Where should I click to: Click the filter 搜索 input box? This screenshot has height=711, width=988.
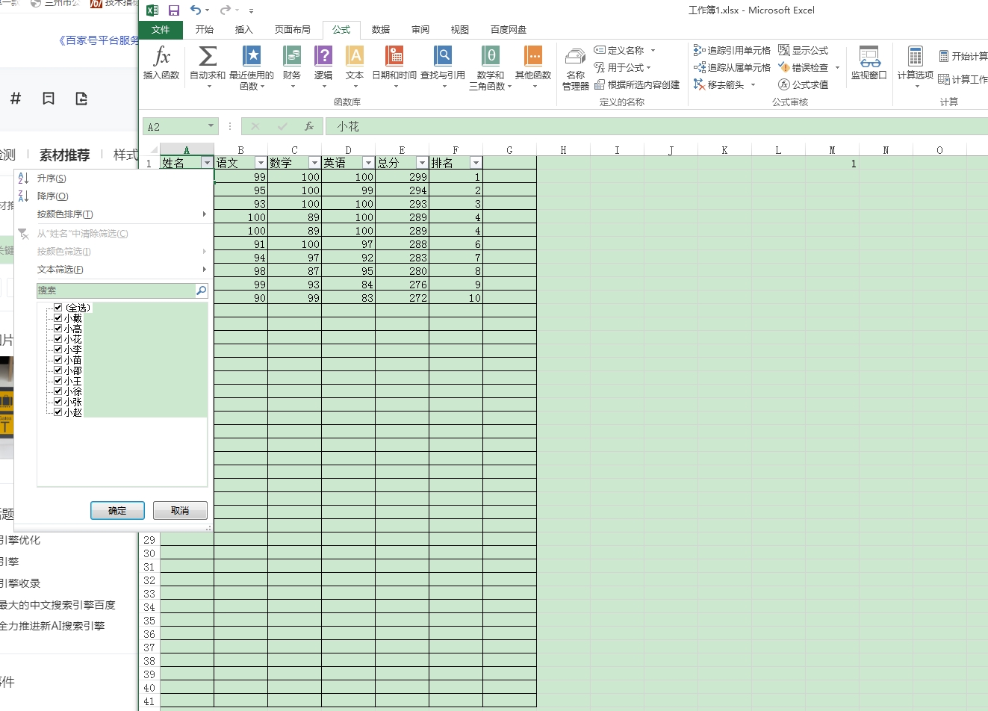pyautogui.click(x=116, y=291)
